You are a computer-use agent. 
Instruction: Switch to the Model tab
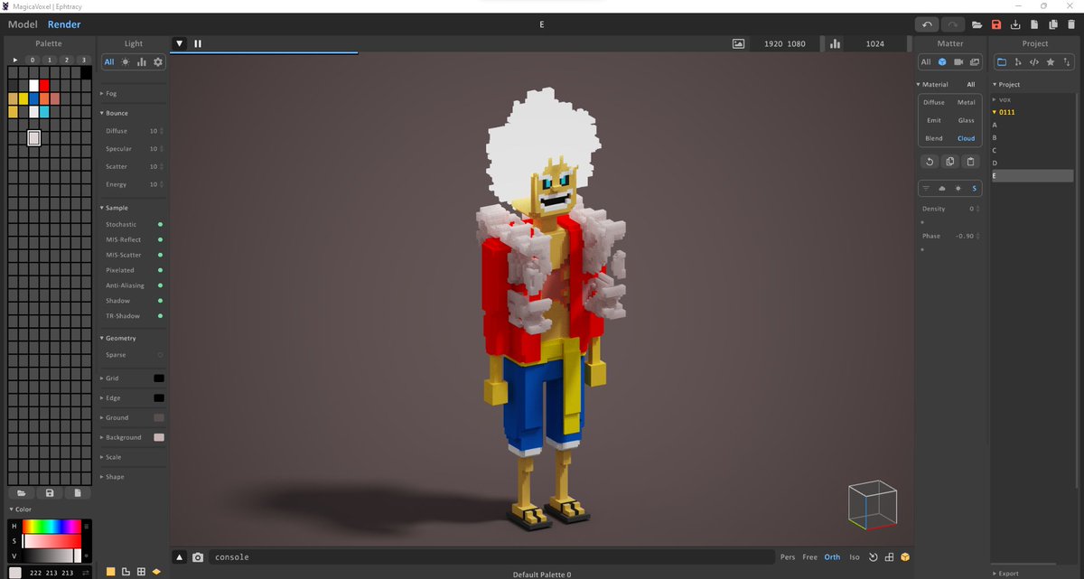(23, 24)
